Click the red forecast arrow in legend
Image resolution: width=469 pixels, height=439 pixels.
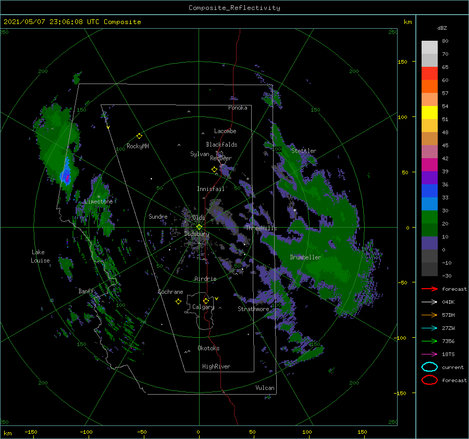pos(429,289)
